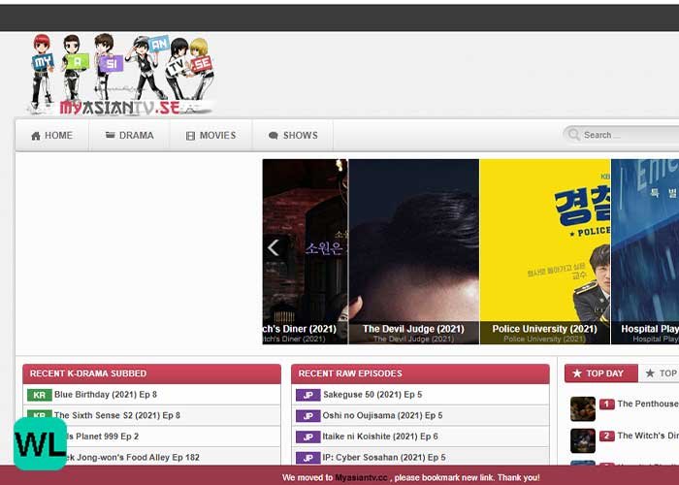Click JP badge beside Oshi no Oujisama
679x485 pixels.
coord(307,416)
